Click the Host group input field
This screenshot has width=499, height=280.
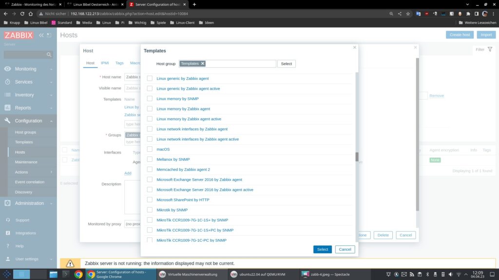[x=227, y=64]
